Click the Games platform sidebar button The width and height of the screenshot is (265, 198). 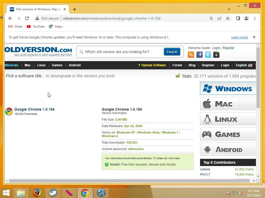(228, 134)
